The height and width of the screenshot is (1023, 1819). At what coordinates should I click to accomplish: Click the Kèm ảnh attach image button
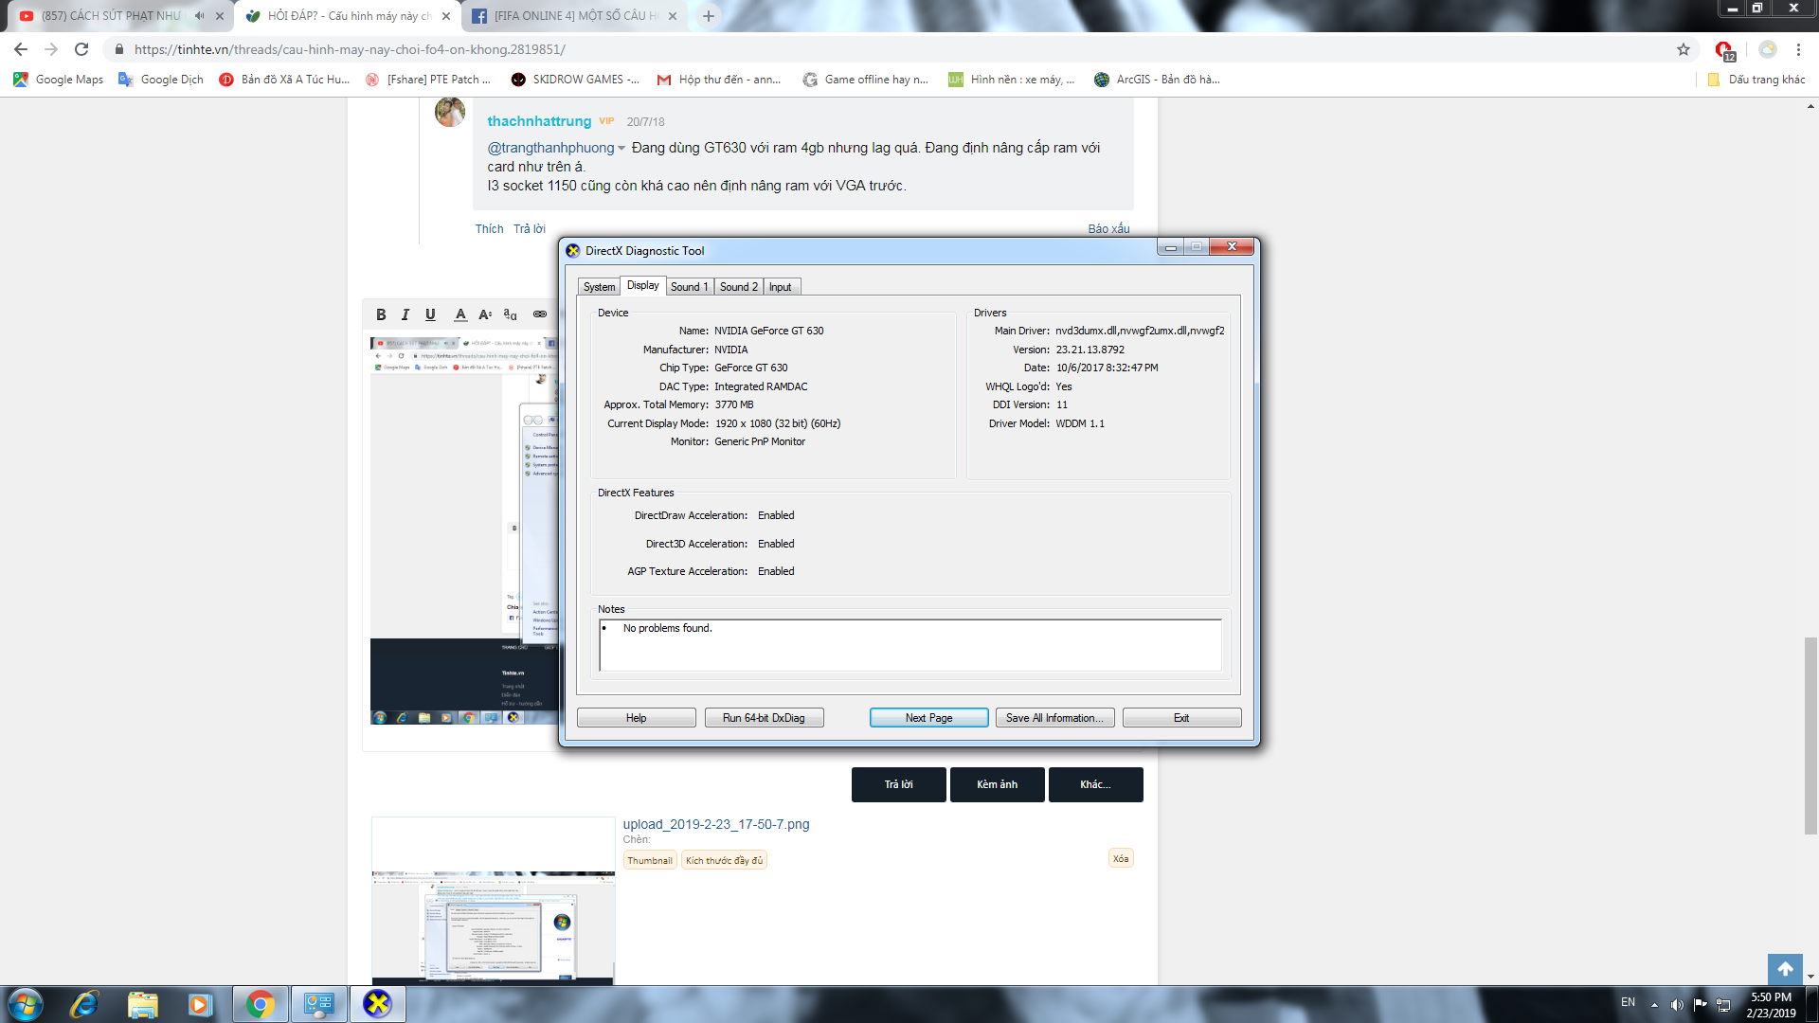tap(997, 784)
